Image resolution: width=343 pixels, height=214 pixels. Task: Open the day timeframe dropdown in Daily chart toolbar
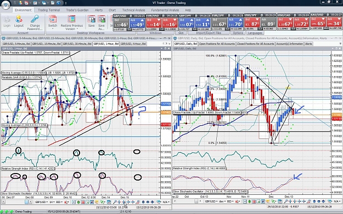tap(222, 201)
